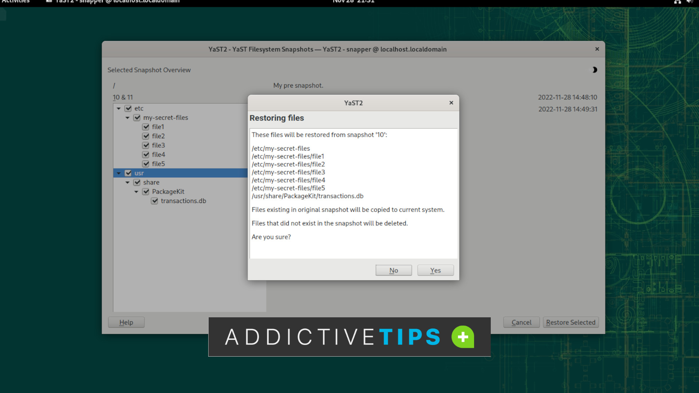Open the network icon in the top bar
This screenshot has height=393, width=699.
coord(678,2)
